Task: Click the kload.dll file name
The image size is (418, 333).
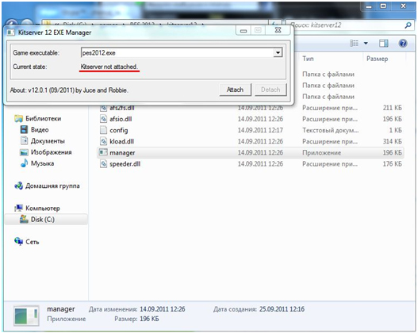Action: tap(122, 141)
